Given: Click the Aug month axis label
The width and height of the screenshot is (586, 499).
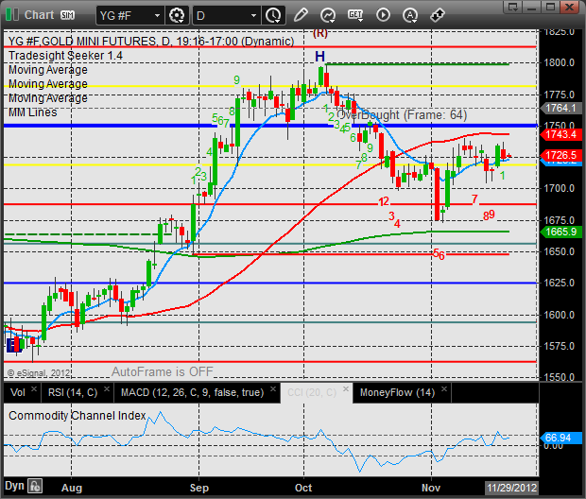Looking at the screenshot, I should [x=72, y=488].
